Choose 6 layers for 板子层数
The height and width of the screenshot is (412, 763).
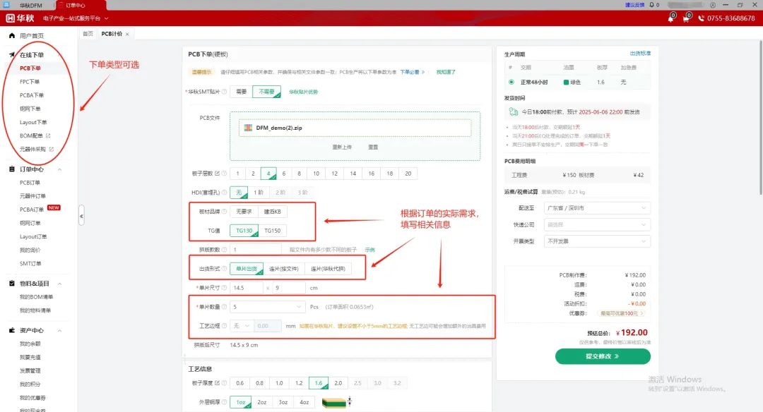(284, 174)
